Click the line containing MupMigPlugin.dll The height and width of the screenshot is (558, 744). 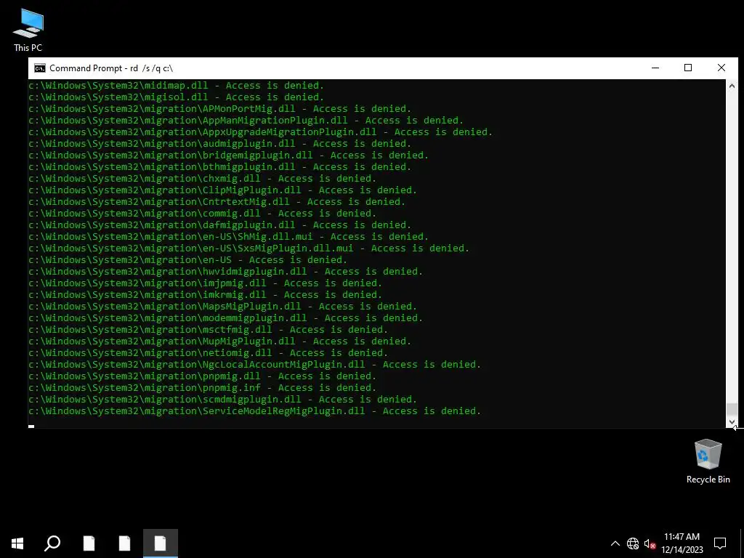pyautogui.click(x=219, y=341)
